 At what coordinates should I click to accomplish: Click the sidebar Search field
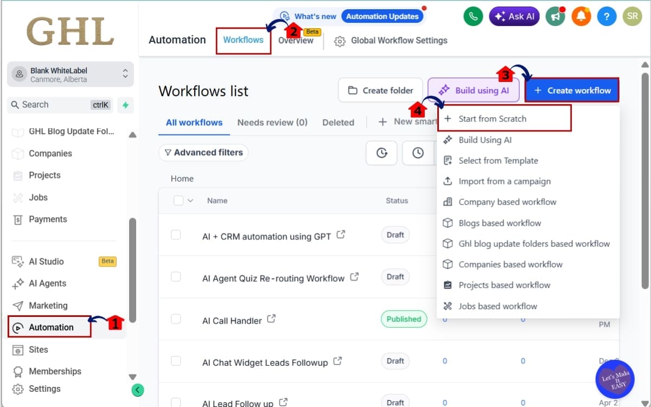coord(60,105)
